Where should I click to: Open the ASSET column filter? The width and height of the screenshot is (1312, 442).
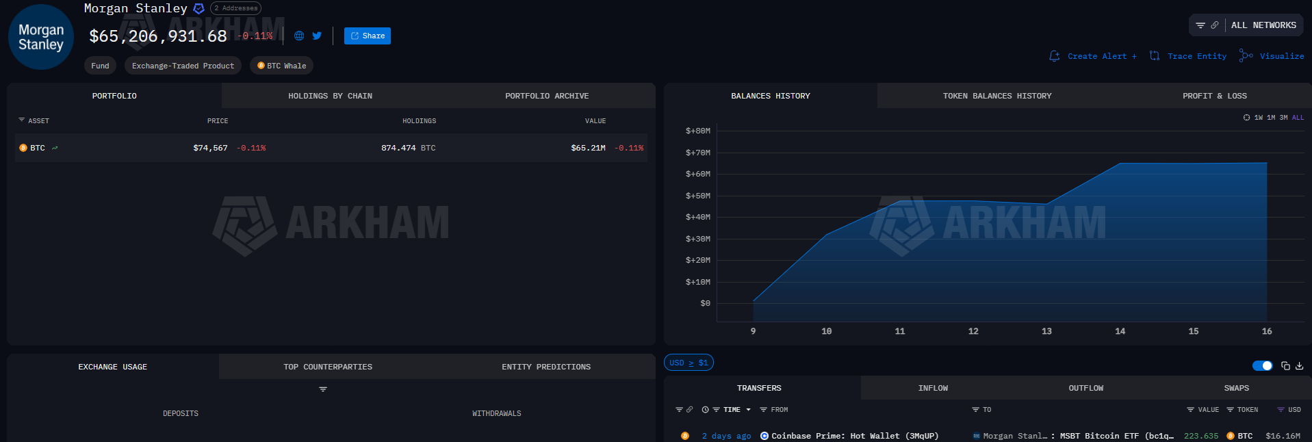(x=22, y=120)
